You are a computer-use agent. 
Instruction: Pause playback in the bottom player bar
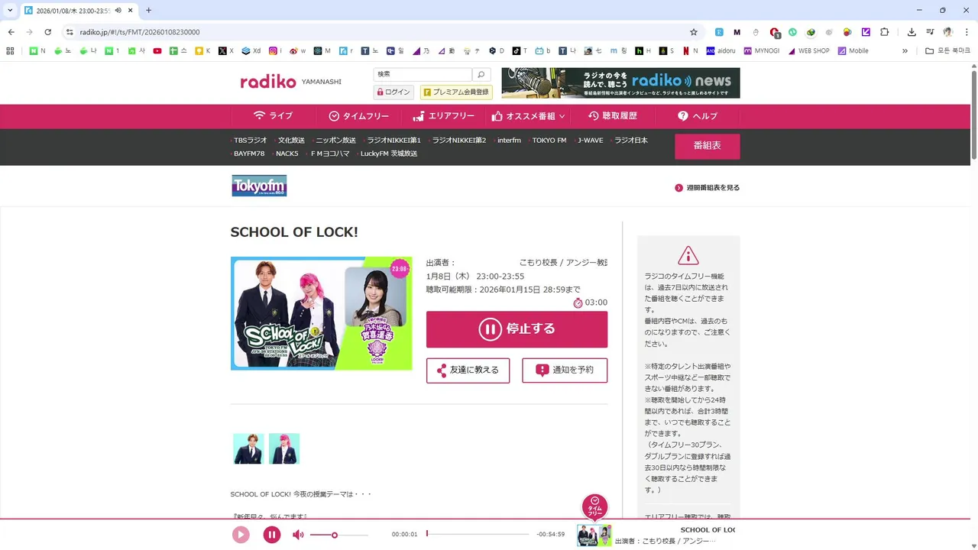272,535
